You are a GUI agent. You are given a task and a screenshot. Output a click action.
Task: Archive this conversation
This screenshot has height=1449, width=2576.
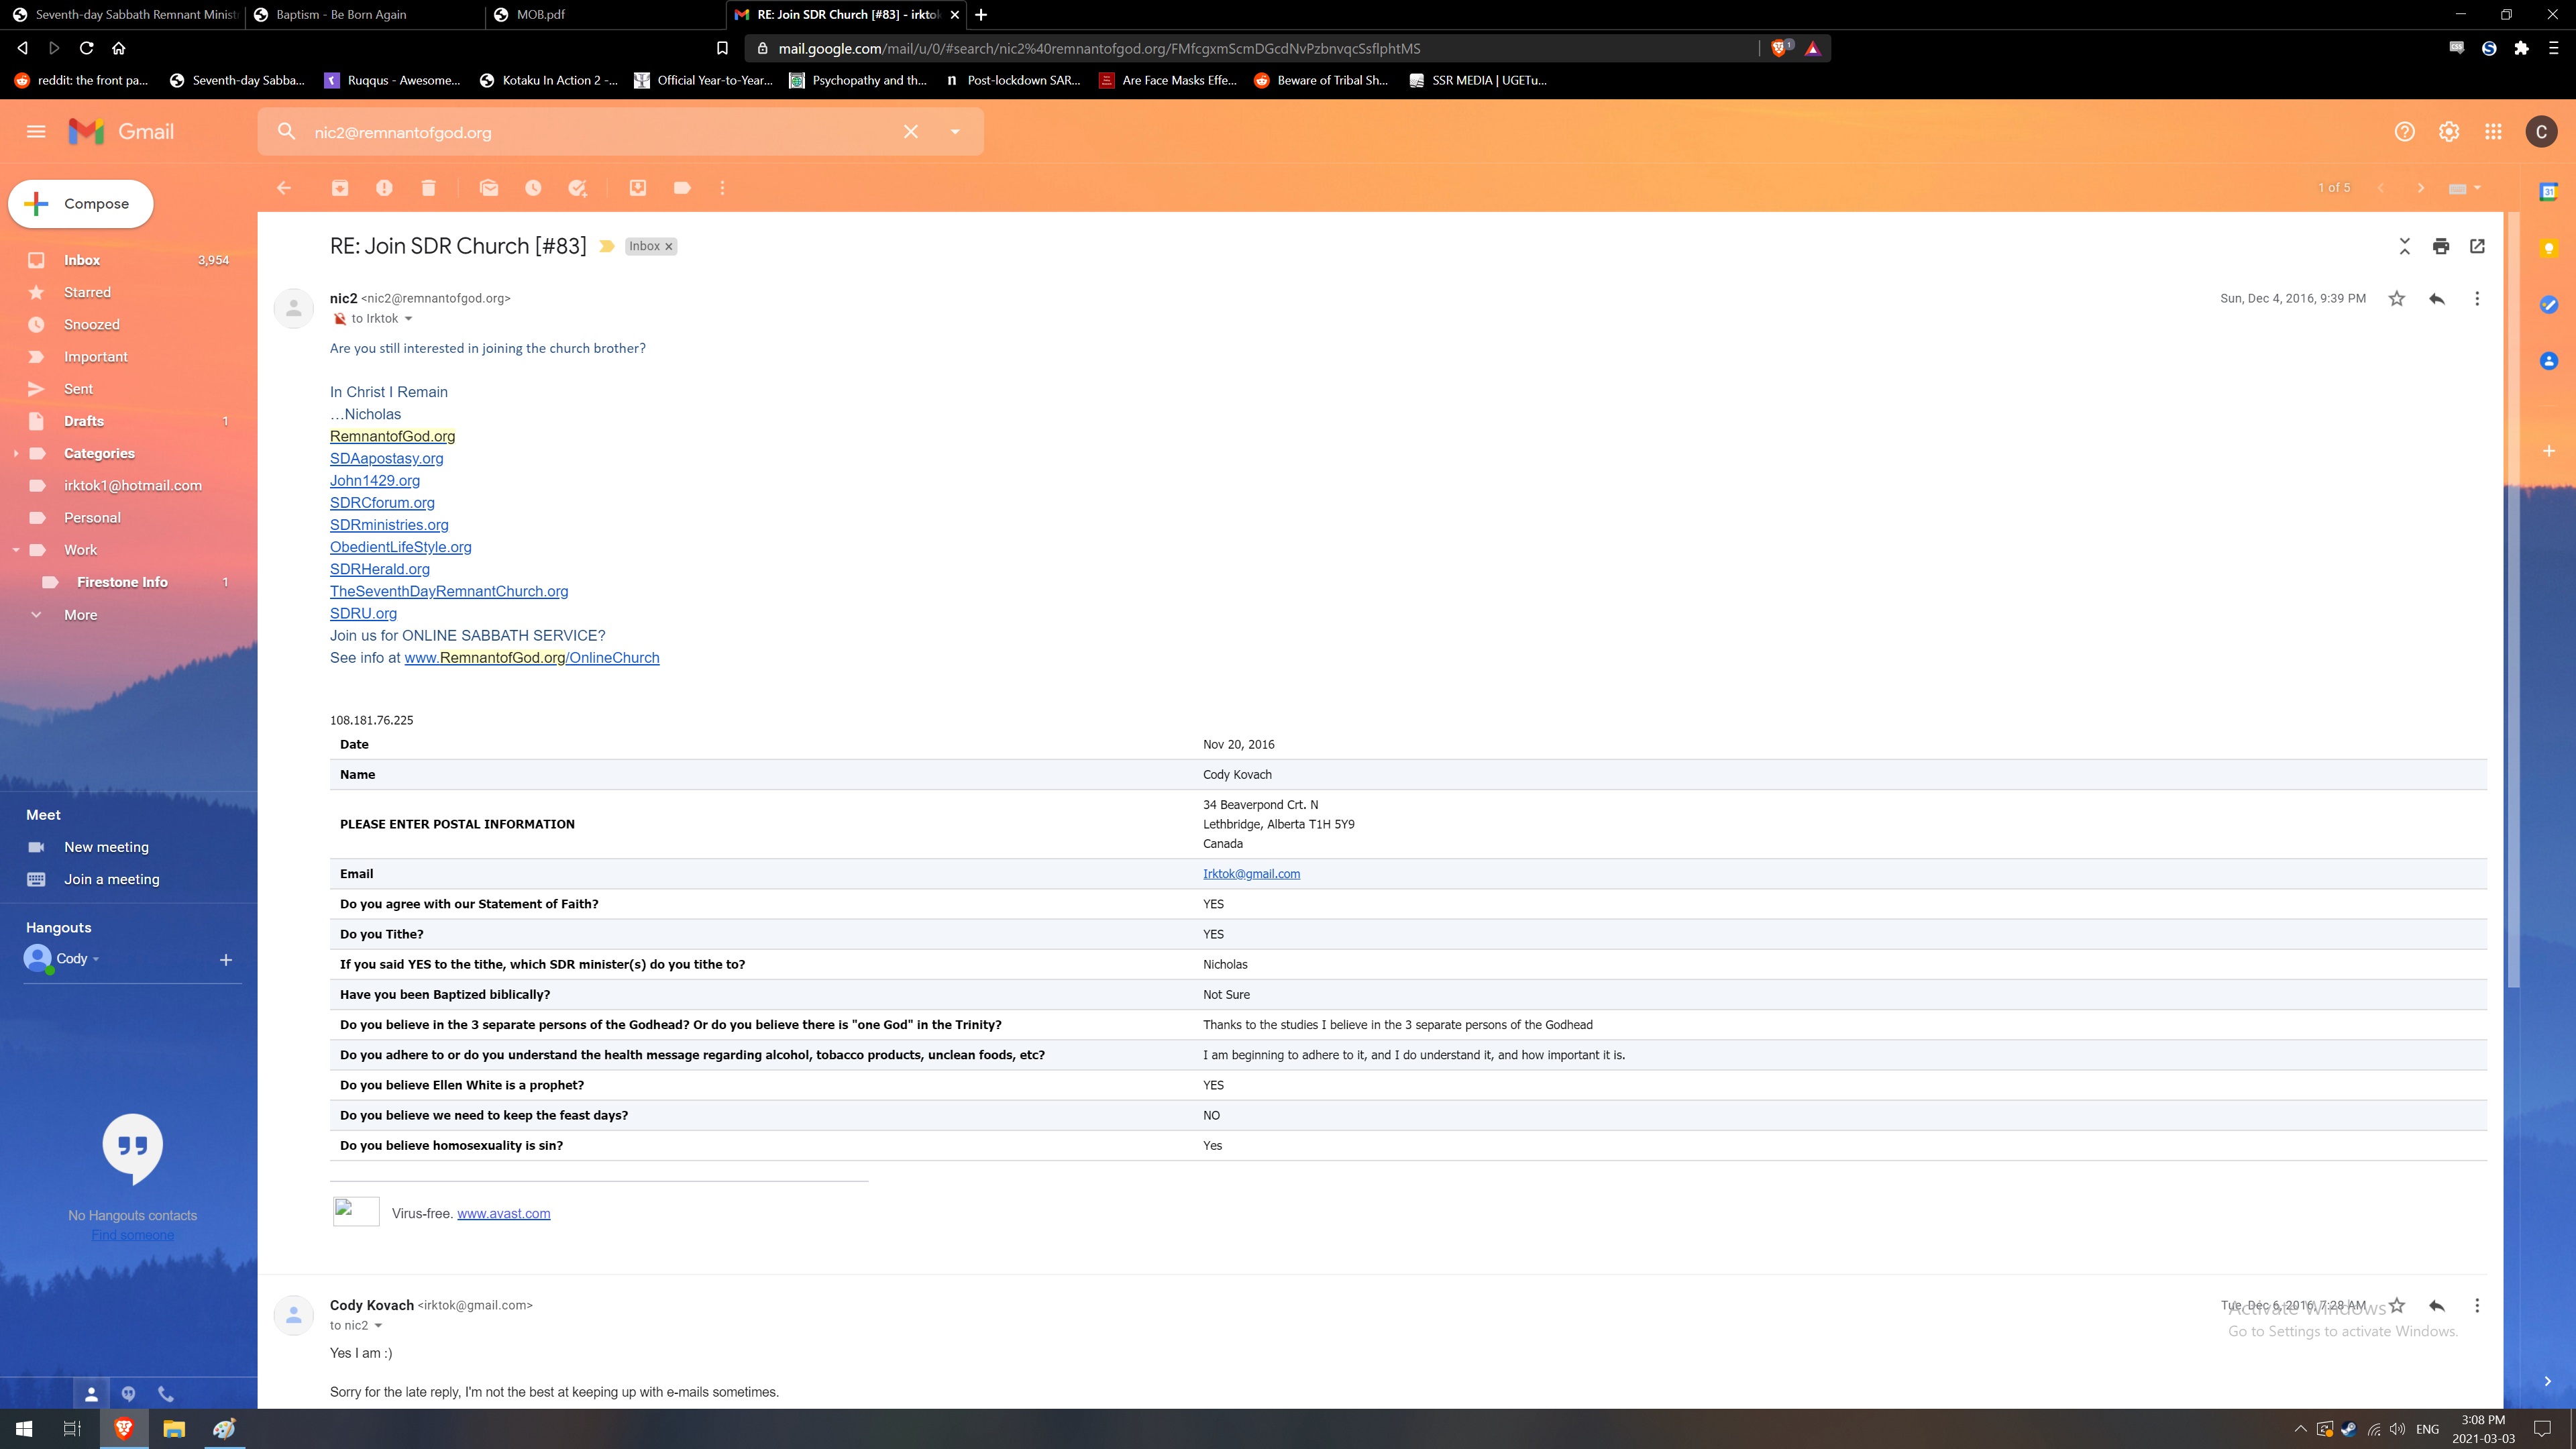click(x=340, y=188)
